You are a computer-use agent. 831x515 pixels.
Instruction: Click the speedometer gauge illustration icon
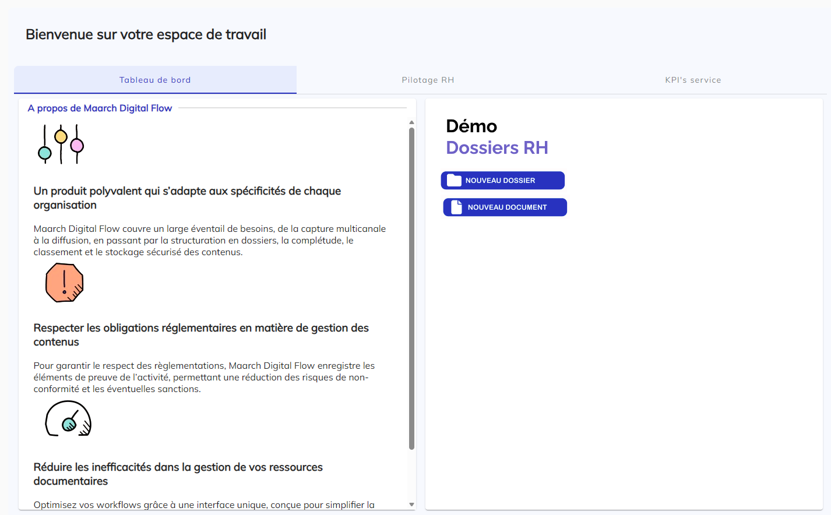68,419
